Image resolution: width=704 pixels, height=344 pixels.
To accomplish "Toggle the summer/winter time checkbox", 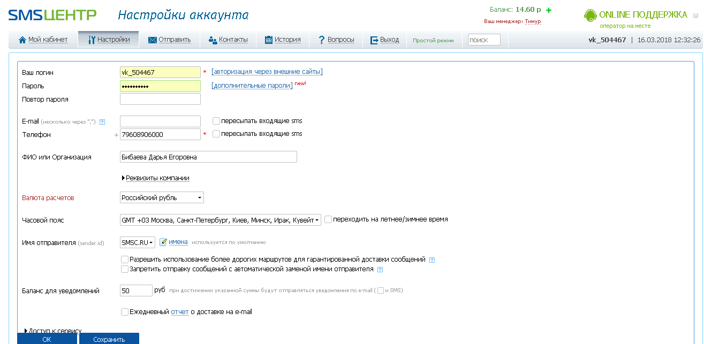I will pyautogui.click(x=328, y=219).
